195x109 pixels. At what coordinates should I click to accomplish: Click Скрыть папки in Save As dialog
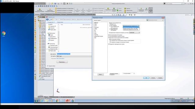point(51,66)
